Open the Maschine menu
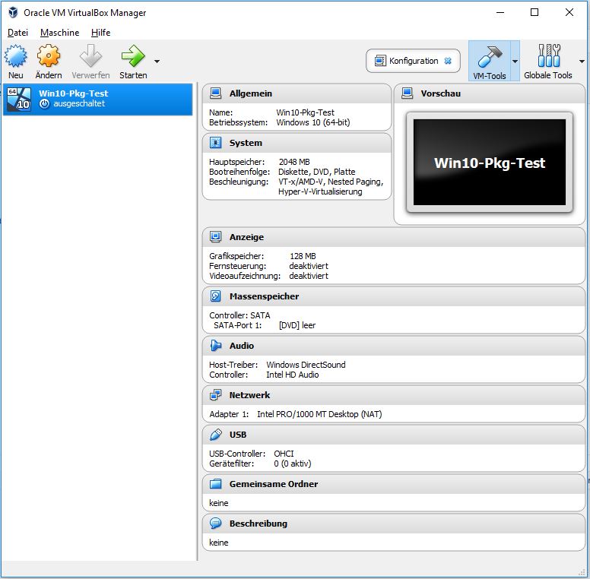Viewport: 590px width, 579px height. pos(60,33)
